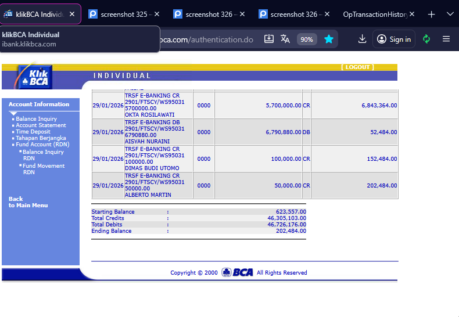Click the BCA logo in footer
The width and height of the screenshot is (459, 317).
[238, 272]
